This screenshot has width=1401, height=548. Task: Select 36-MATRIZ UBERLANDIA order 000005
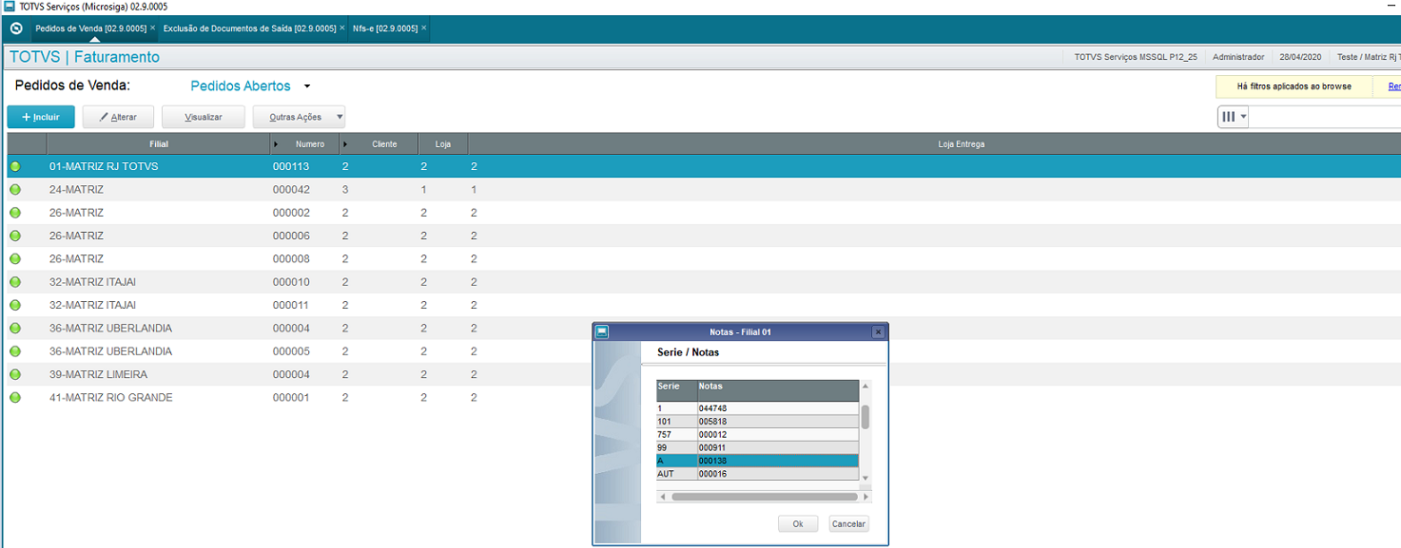[x=704, y=351]
